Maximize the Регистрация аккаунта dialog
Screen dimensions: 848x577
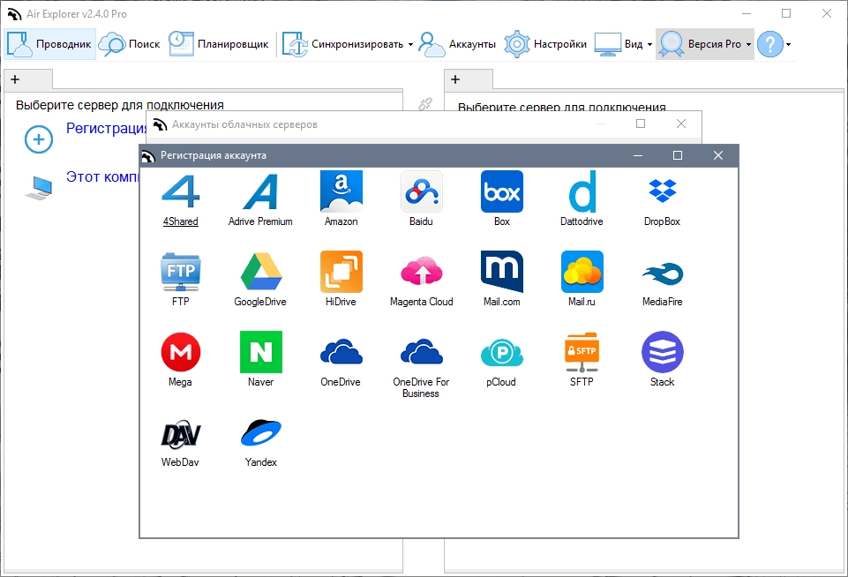(678, 156)
